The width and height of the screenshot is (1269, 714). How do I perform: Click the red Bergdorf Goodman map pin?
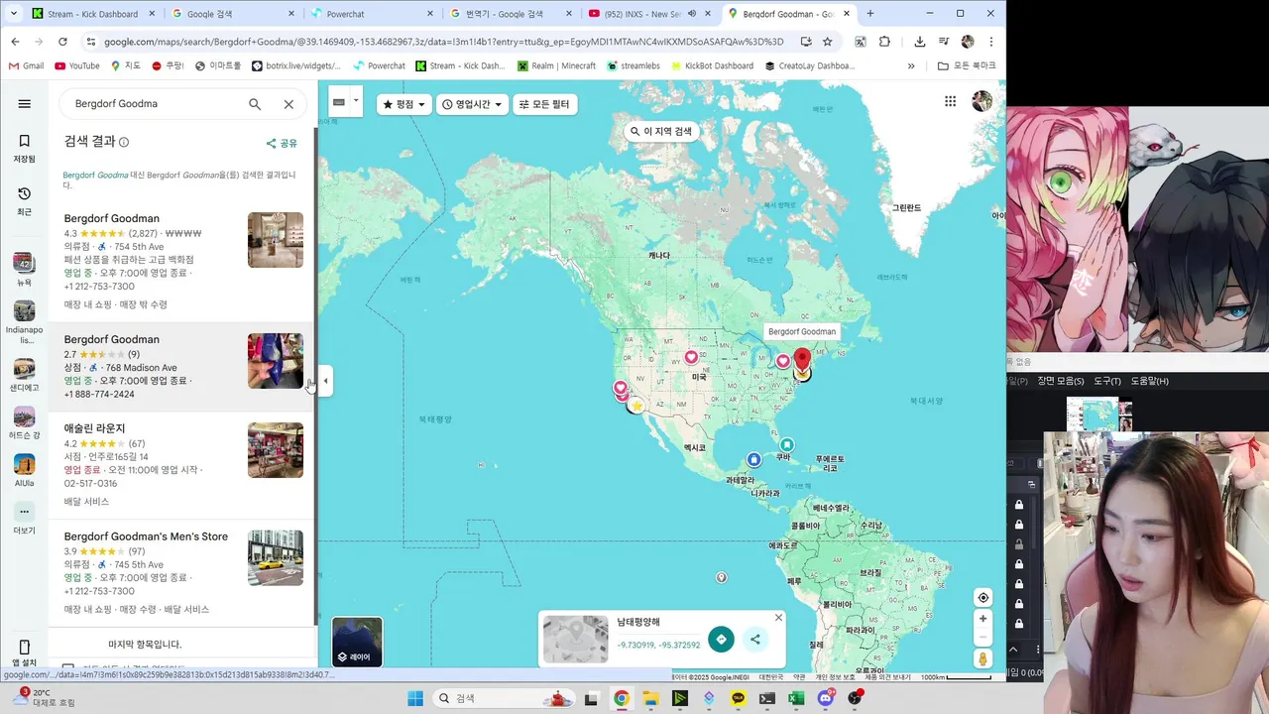coord(802,361)
